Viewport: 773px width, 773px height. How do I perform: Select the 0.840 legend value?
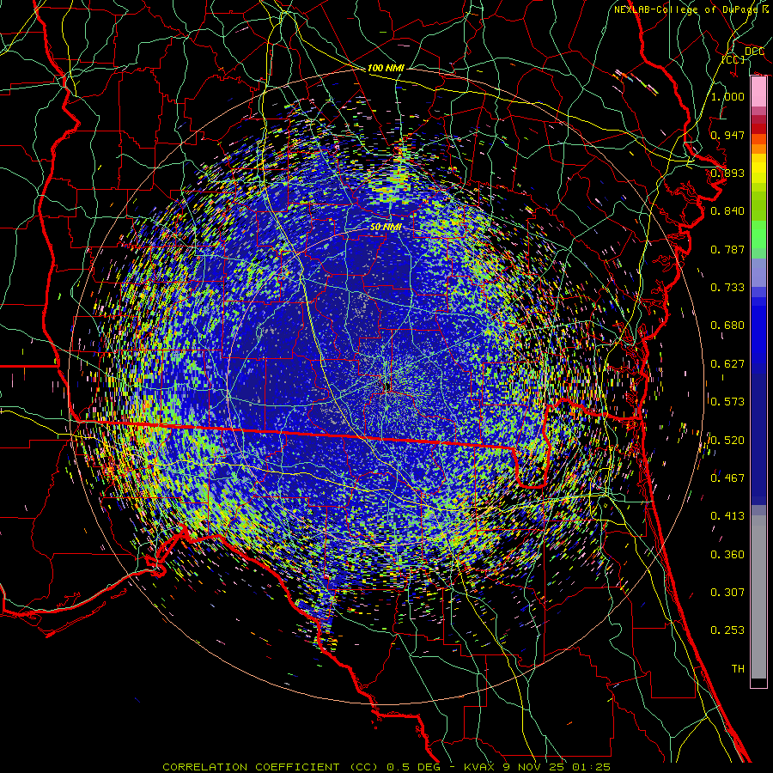(727, 211)
